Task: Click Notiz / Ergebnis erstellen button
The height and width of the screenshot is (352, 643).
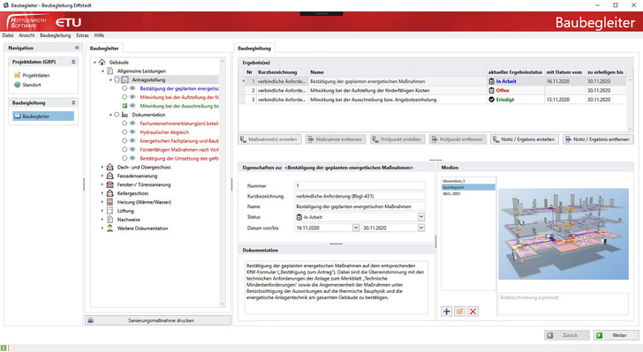Action: [524, 139]
